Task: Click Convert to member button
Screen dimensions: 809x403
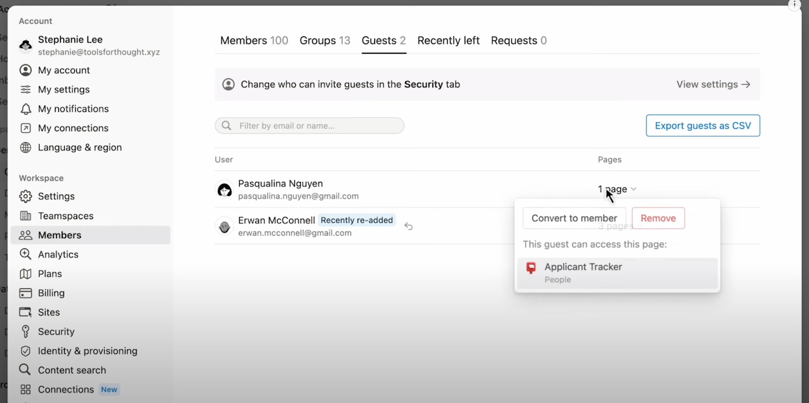Action: click(x=574, y=218)
